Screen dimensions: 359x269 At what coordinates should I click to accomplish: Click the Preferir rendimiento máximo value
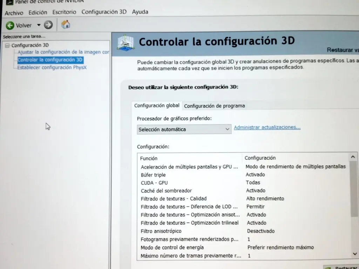point(280,247)
